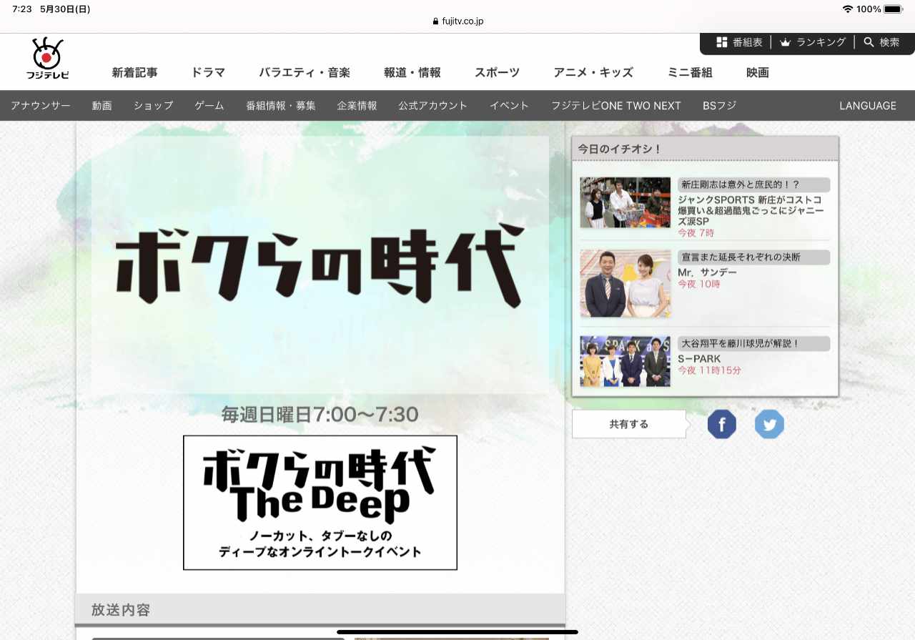Open the ボクらの時代 The Deep banner

[320, 503]
